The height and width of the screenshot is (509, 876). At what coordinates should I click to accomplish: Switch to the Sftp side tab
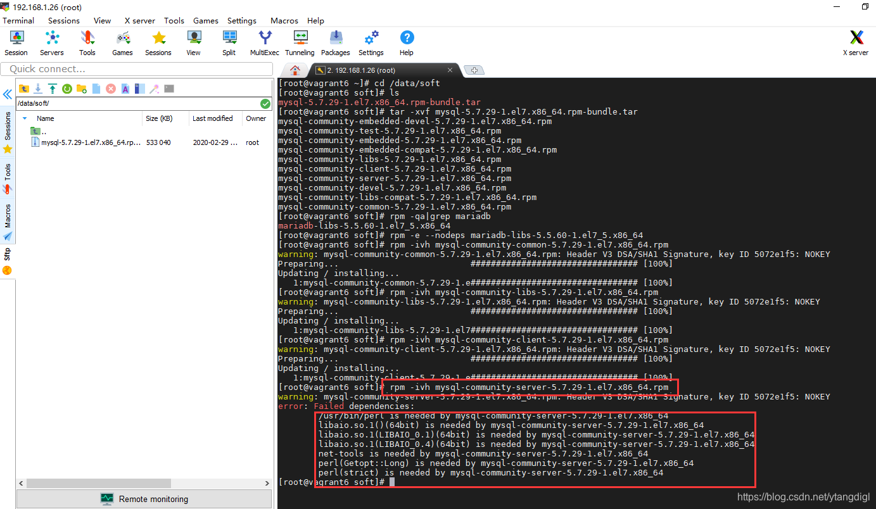pos(8,261)
